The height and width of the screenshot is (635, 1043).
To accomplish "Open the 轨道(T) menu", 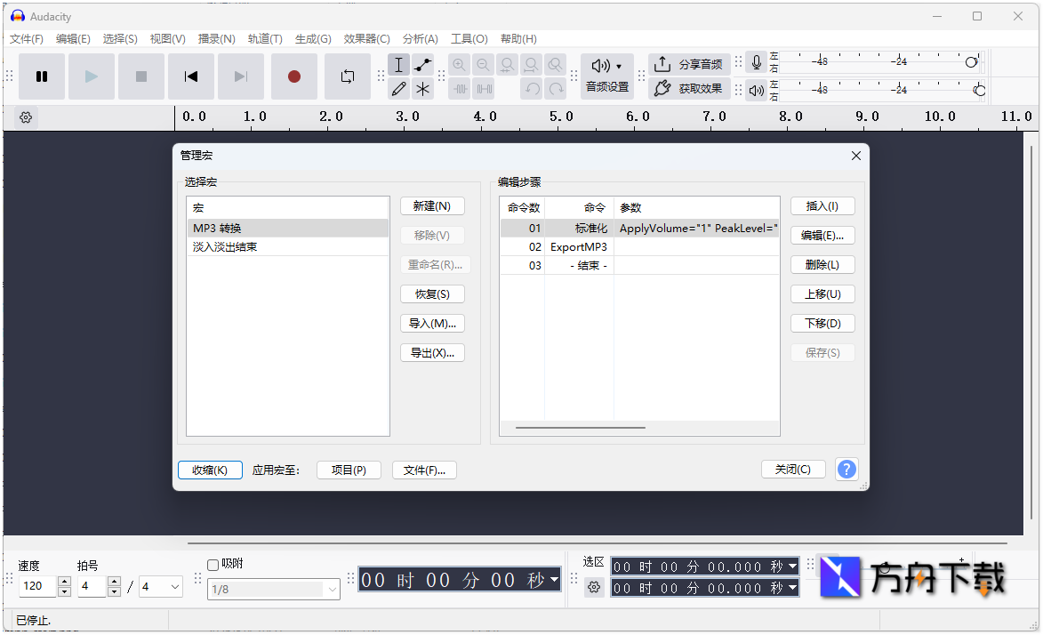I will point(265,39).
